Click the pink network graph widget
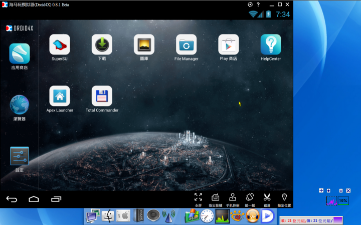The image size is (361, 225). [x=331, y=200]
